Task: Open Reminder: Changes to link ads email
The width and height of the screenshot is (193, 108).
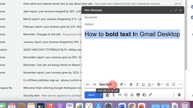Action: (41, 34)
